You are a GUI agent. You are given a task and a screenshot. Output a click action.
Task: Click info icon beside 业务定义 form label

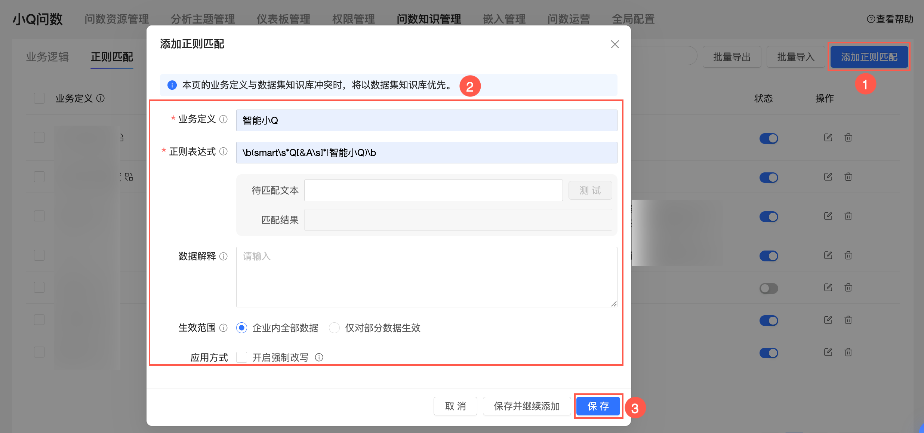(x=223, y=119)
